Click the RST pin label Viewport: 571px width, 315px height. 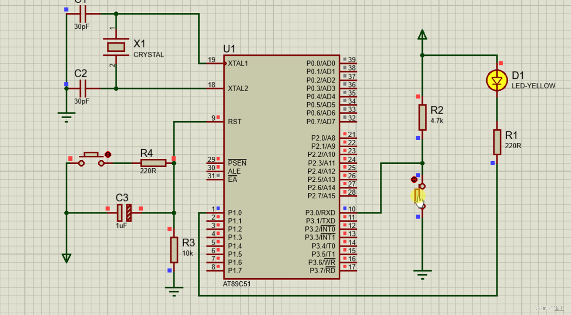coord(235,122)
